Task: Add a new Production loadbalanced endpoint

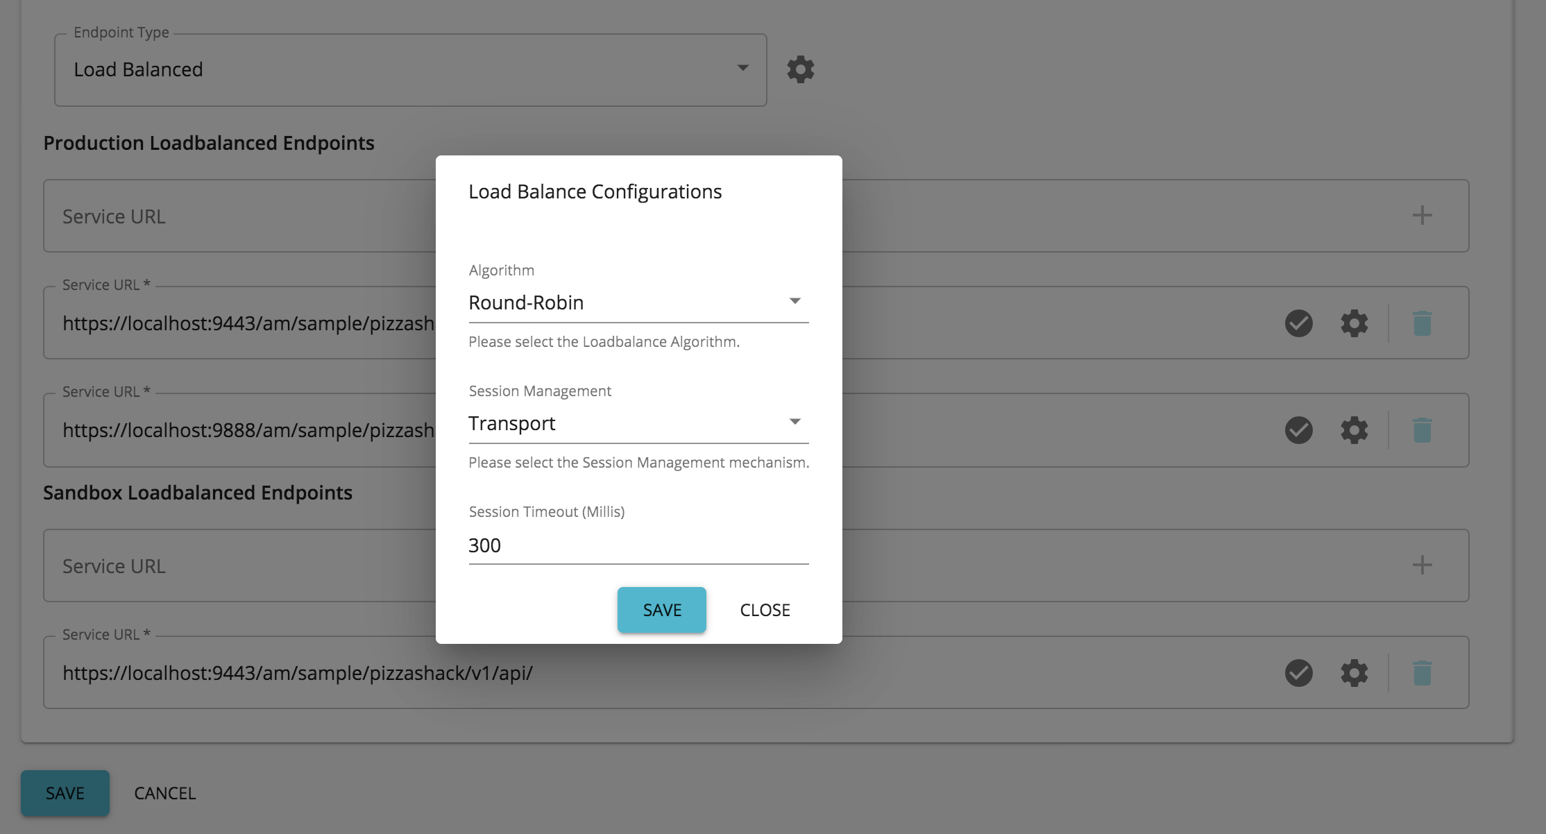Action: pyautogui.click(x=1422, y=215)
